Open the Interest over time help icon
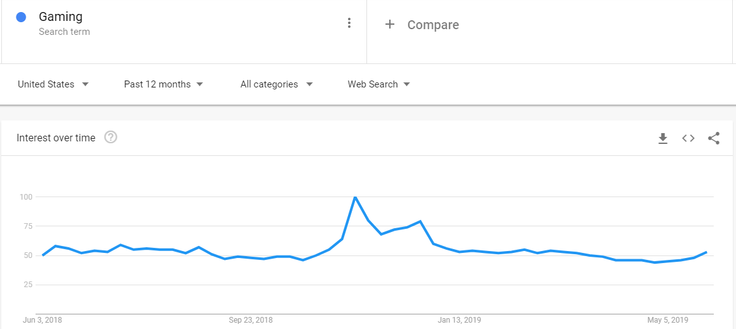This screenshot has height=329, width=736. point(110,138)
